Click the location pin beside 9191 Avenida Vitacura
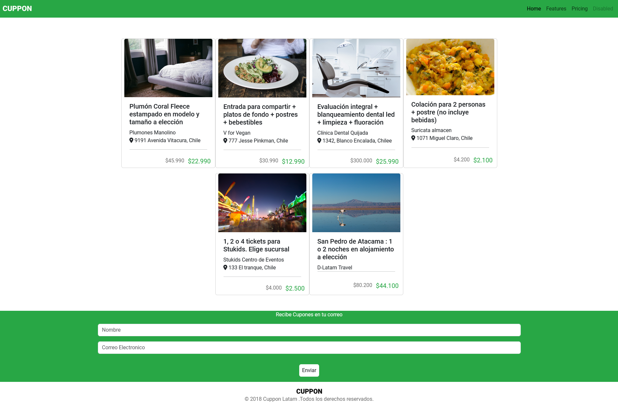Viewport: 618px width, 406px height. (x=131, y=140)
